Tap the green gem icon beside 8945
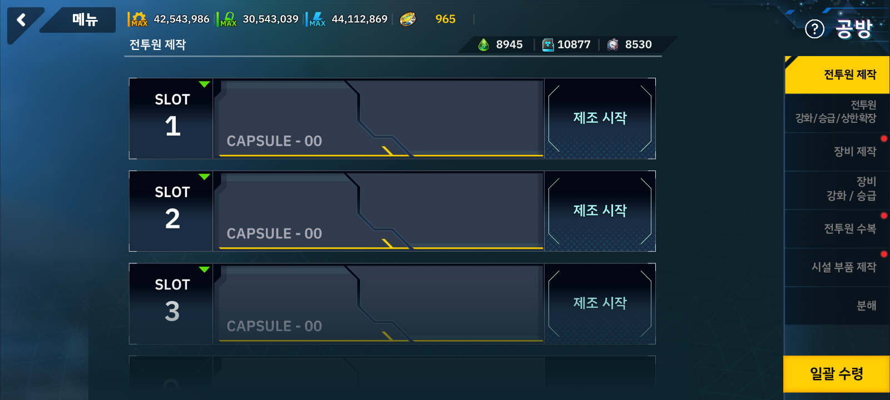This screenshot has width=890, height=400. pyautogui.click(x=484, y=44)
